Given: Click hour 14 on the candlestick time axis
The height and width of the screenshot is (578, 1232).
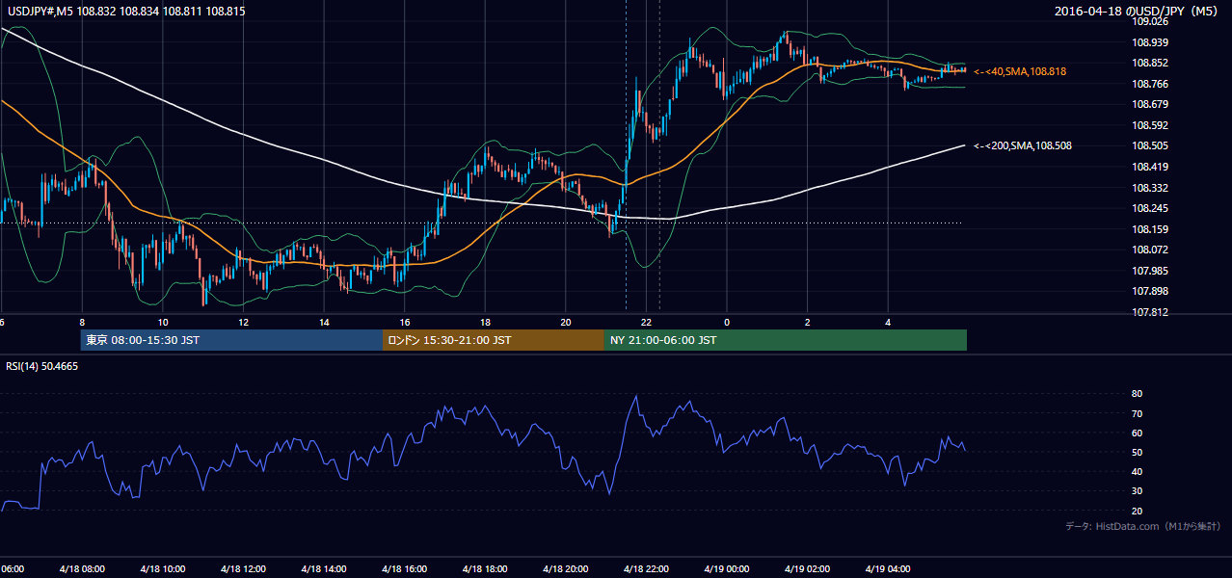Looking at the screenshot, I should (x=324, y=322).
